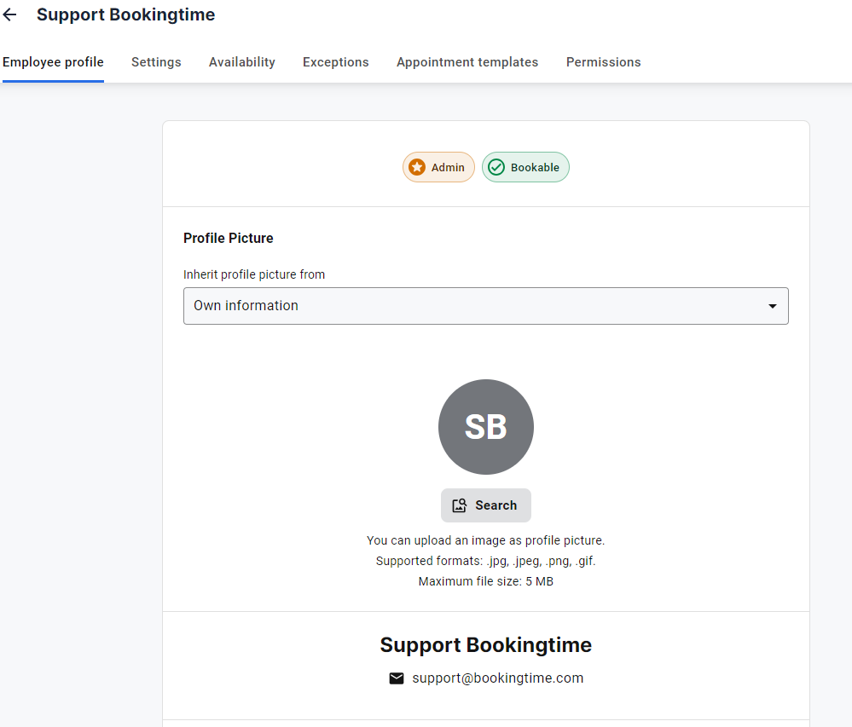Click the Inherit profile picture from label
The image size is (852, 727).
pos(254,274)
